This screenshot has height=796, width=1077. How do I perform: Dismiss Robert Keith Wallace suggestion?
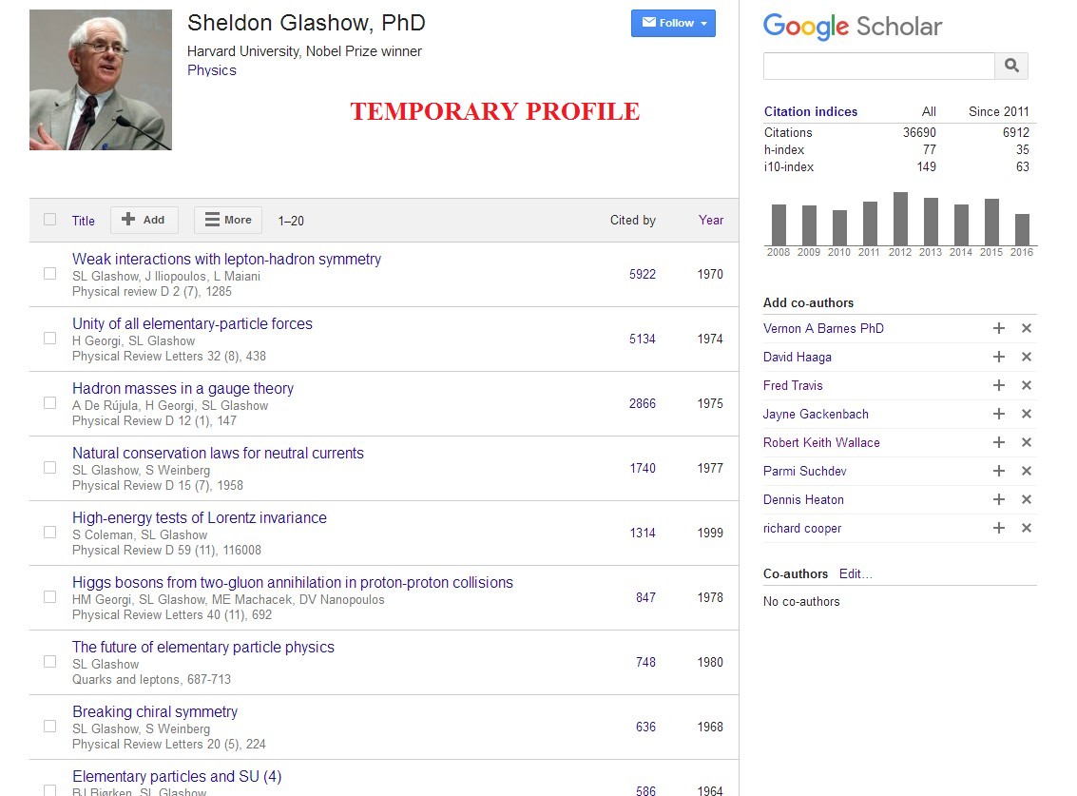coord(1027,442)
